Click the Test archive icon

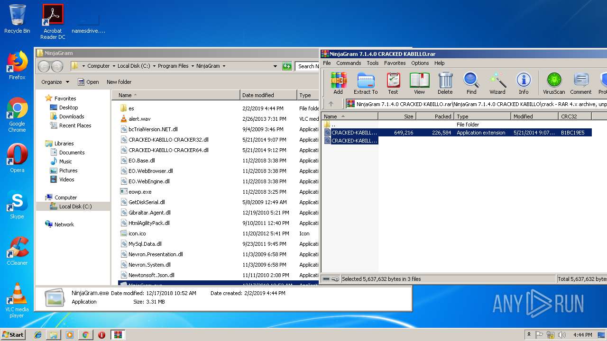coord(393,83)
